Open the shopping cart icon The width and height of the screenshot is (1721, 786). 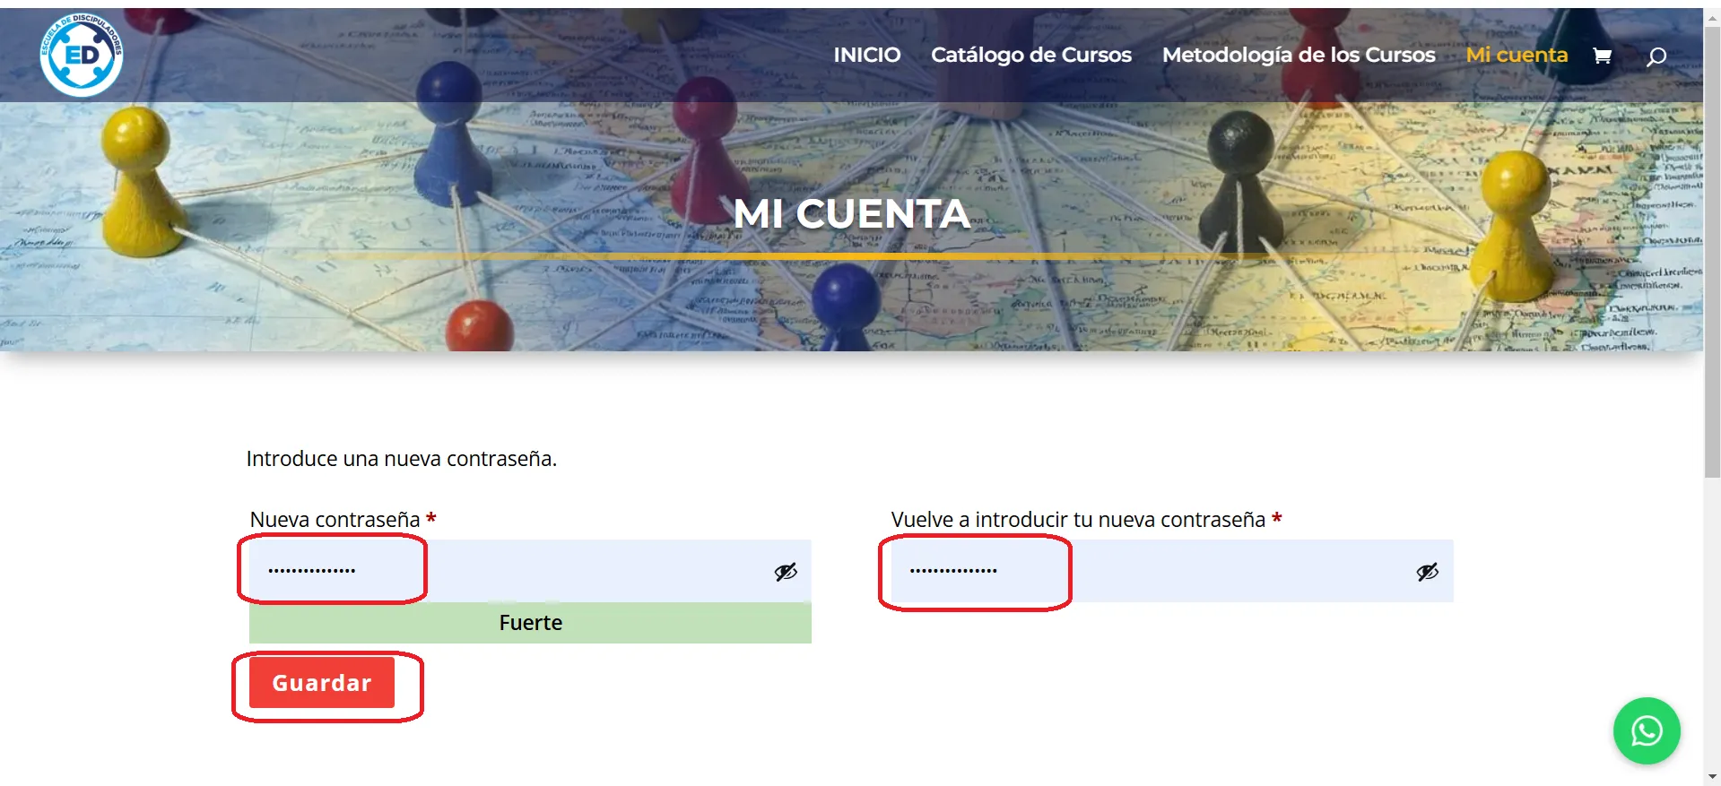(x=1602, y=56)
